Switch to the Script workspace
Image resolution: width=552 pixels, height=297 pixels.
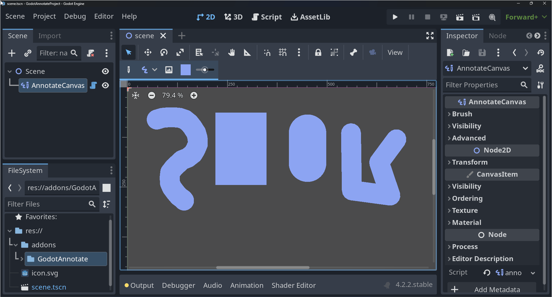(267, 17)
